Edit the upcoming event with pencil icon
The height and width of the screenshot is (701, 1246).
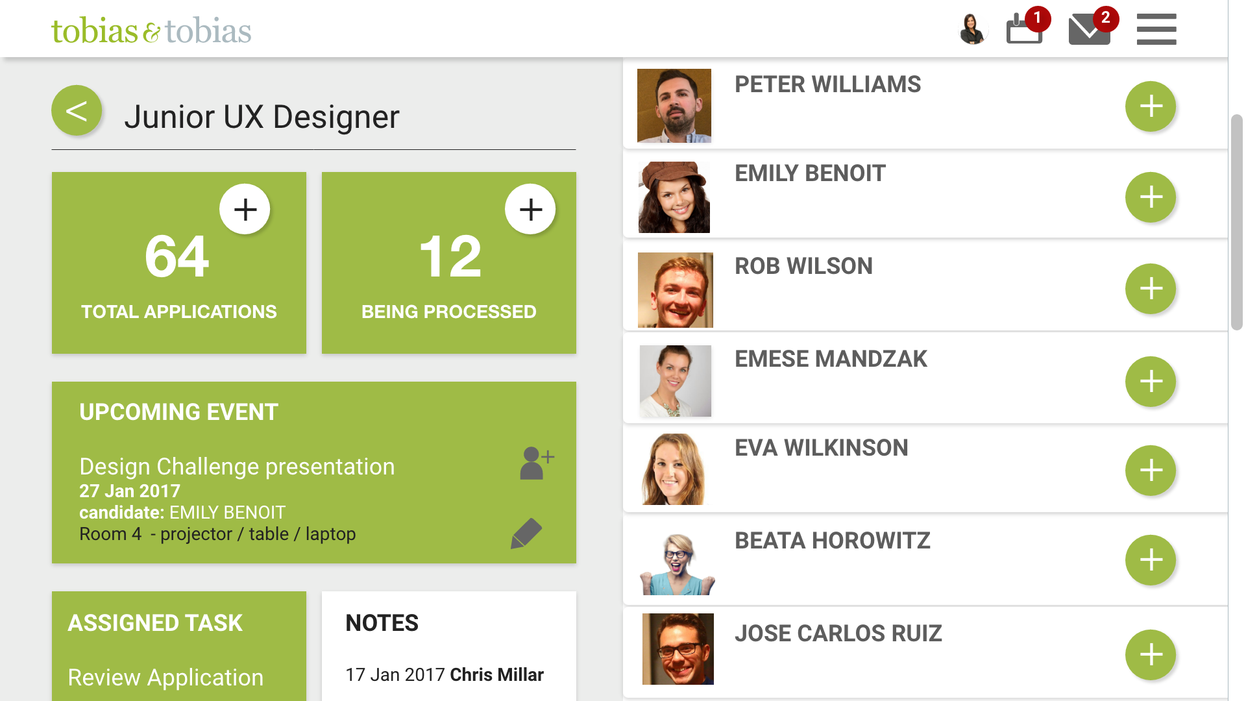click(x=526, y=534)
